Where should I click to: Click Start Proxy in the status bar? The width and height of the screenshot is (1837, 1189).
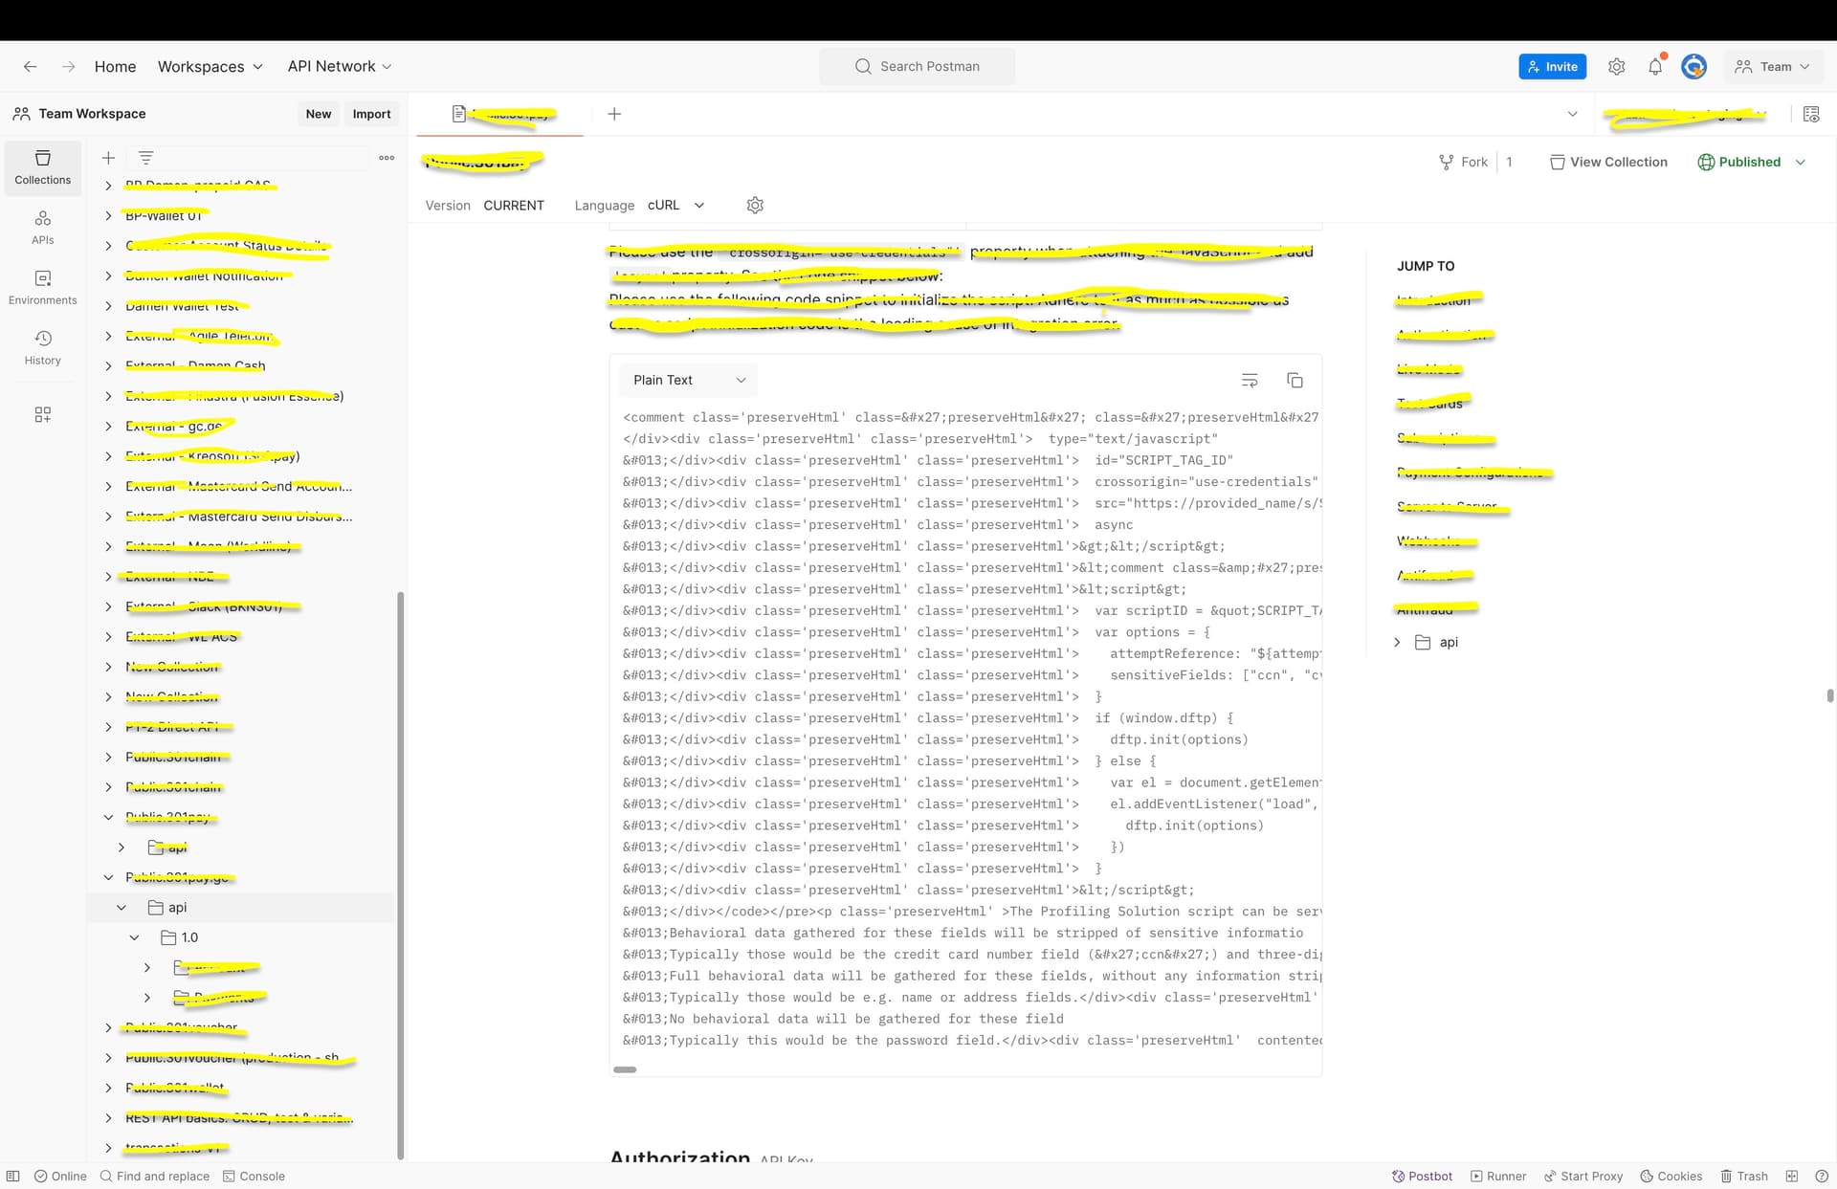click(x=1583, y=1176)
